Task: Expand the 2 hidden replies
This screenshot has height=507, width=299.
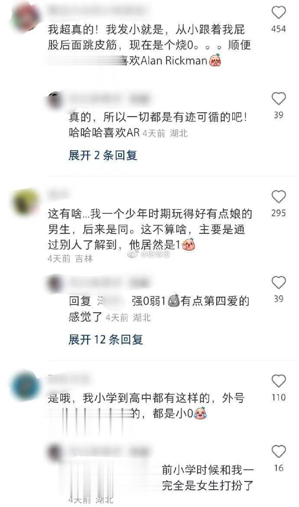Action: pyautogui.click(x=103, y=156)
